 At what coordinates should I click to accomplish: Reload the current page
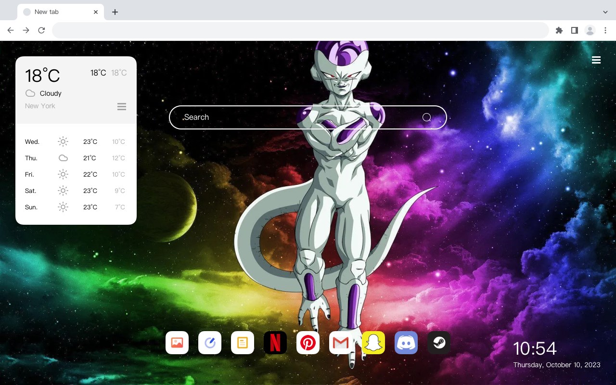[x=41, y=30]
